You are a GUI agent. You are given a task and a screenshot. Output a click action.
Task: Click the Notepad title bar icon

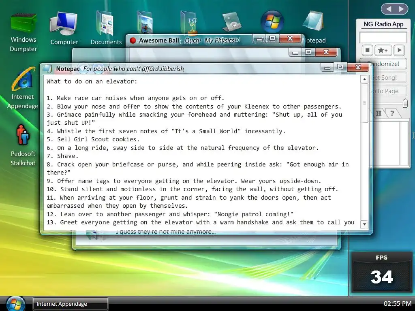pos(47,68)
